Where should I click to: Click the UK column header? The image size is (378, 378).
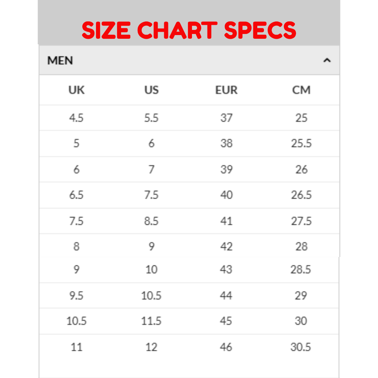coord(76,90)
